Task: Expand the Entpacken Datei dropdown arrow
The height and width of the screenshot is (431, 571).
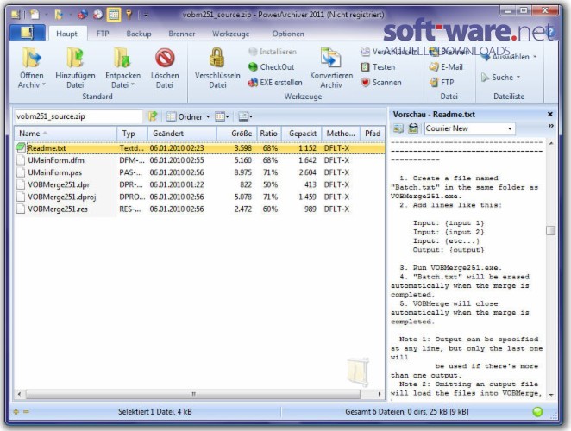Action: click(133, 84)
